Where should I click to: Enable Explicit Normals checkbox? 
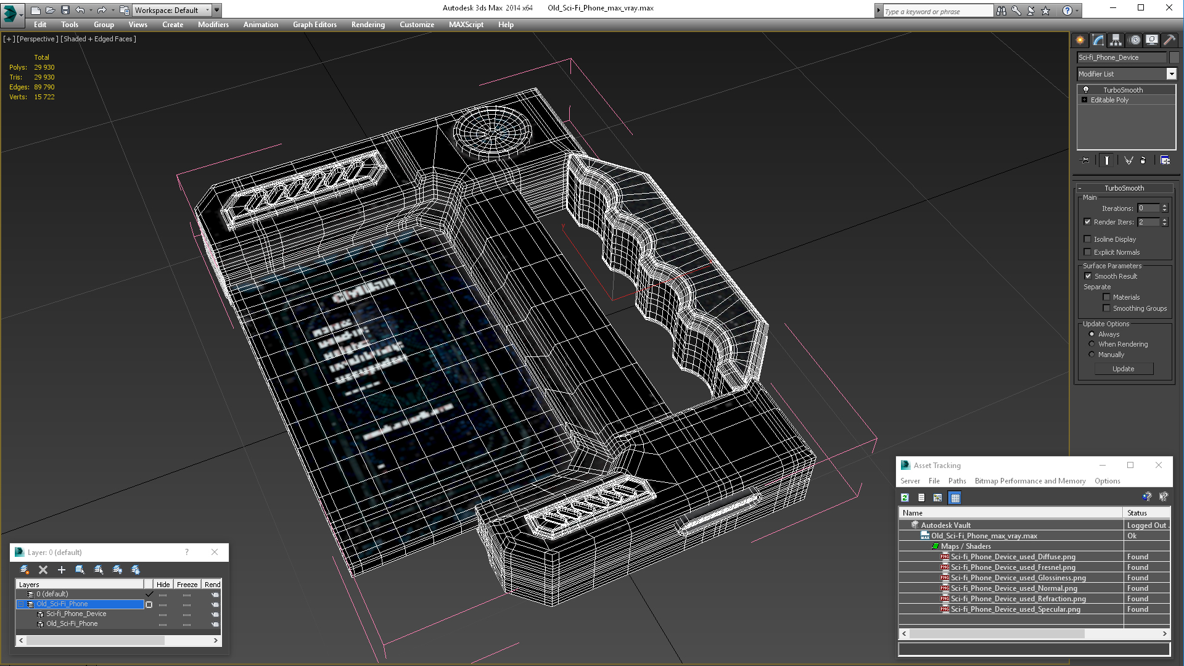(1087, 252)
